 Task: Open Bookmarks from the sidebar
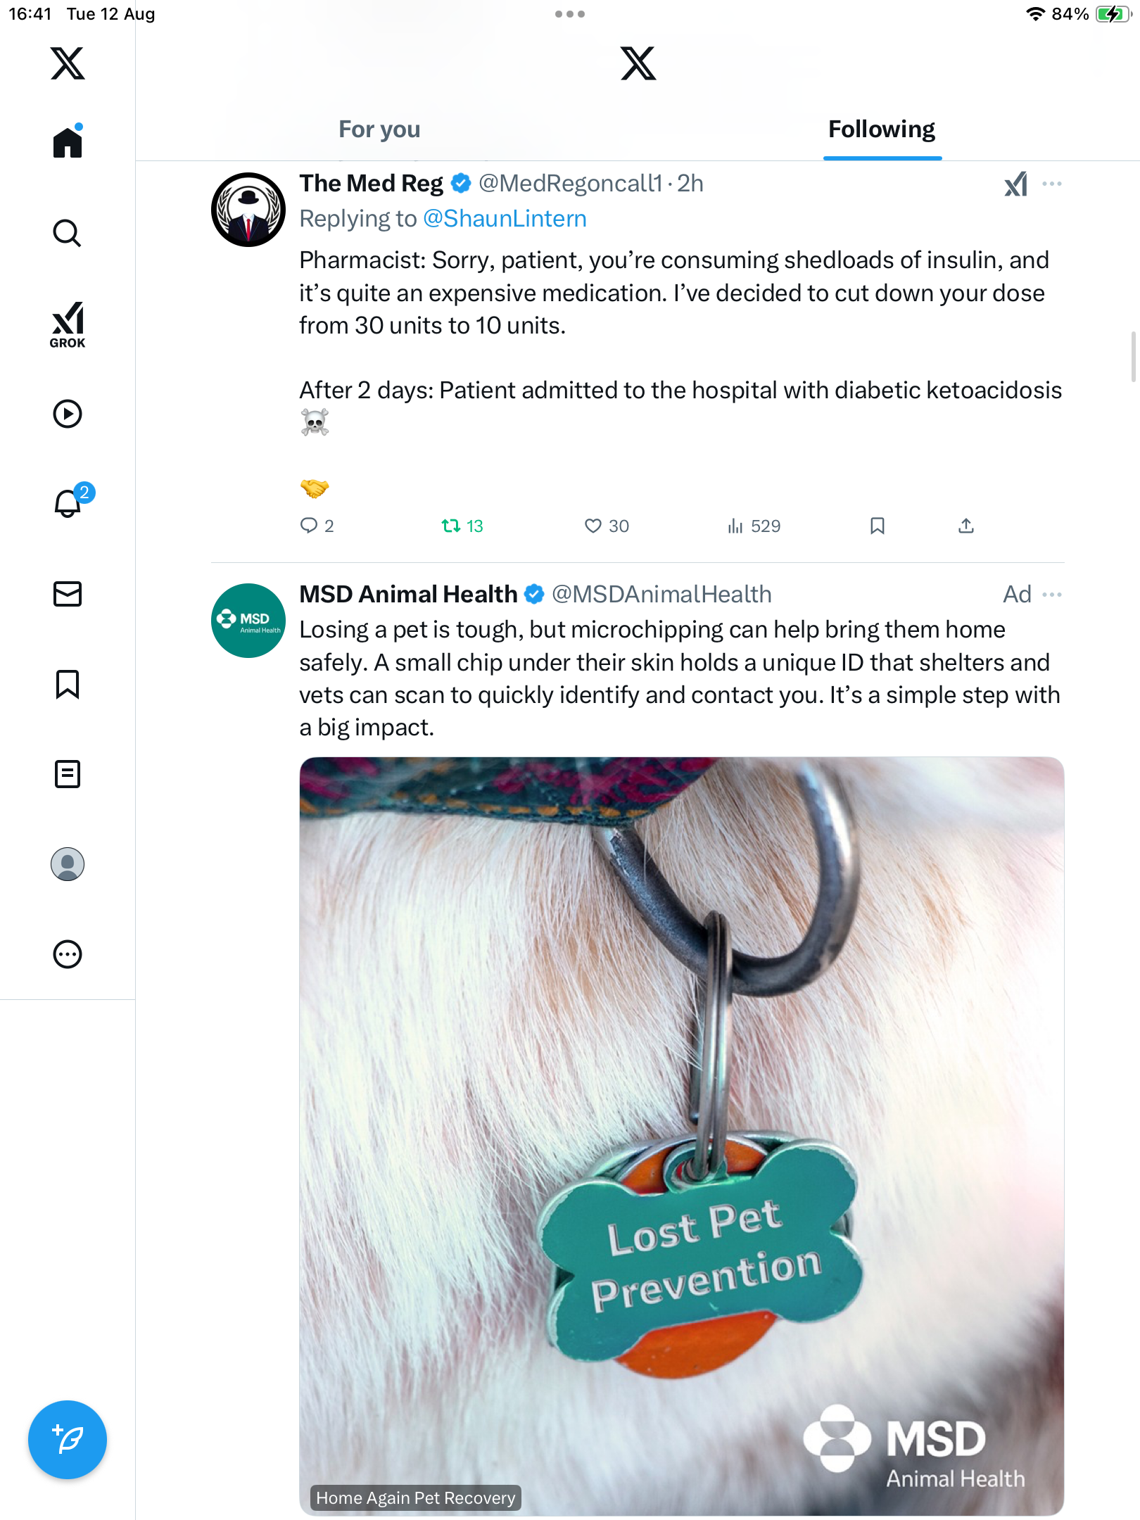pos(68,684)
